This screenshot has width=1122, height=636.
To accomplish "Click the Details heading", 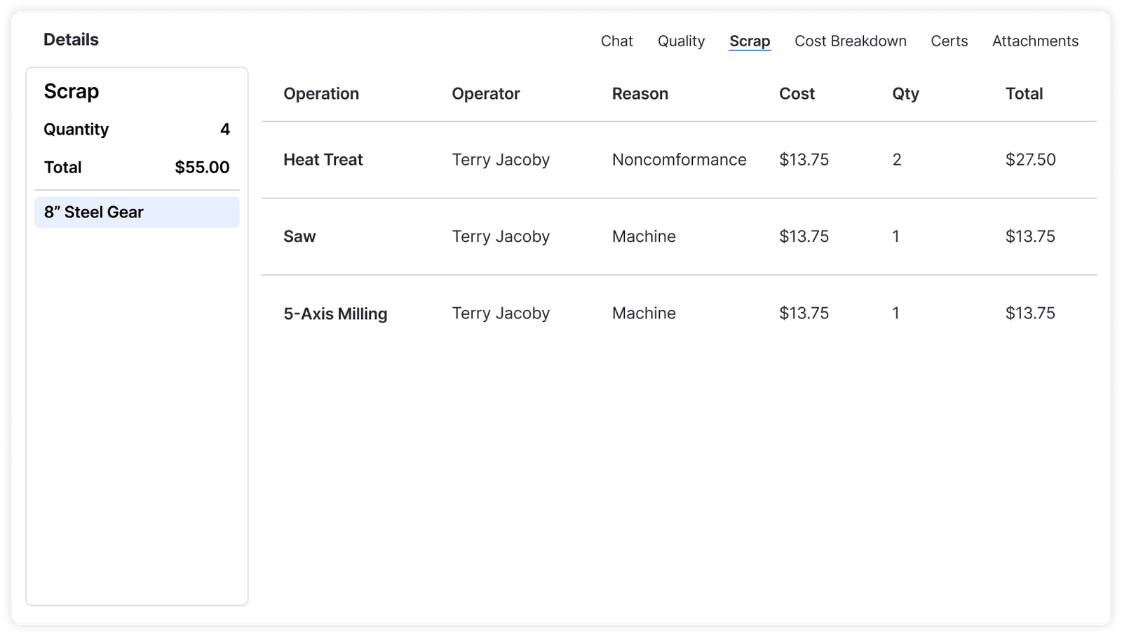I will [71, 39].
